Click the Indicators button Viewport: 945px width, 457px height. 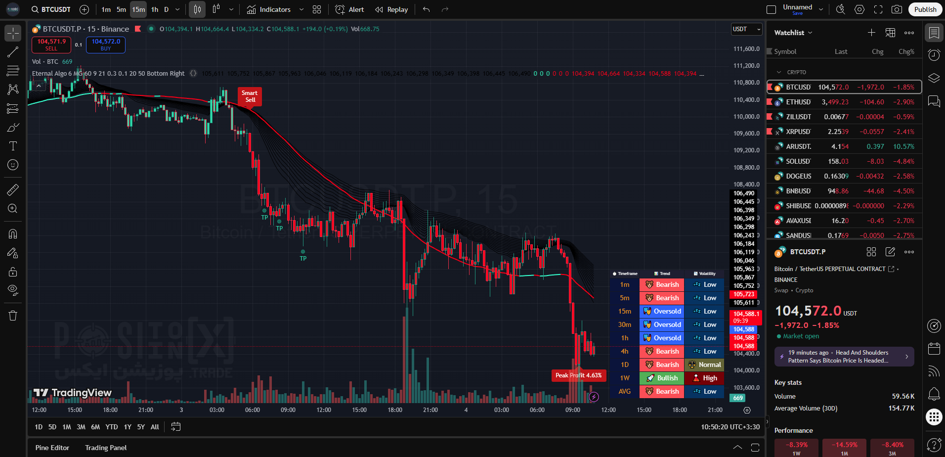(269, 9)
